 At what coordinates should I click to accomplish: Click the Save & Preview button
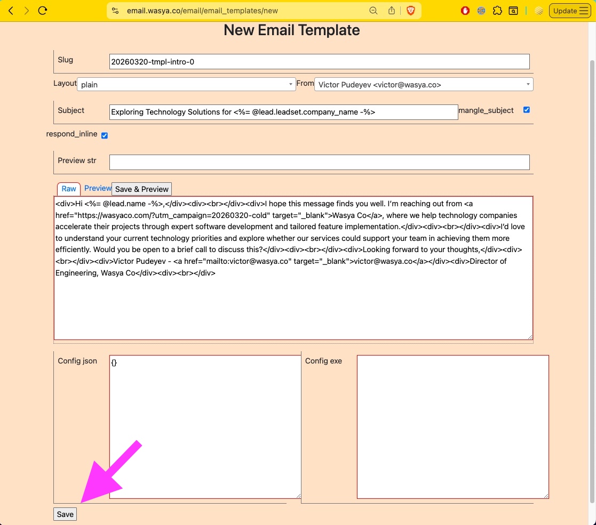(x=141, y=189)
